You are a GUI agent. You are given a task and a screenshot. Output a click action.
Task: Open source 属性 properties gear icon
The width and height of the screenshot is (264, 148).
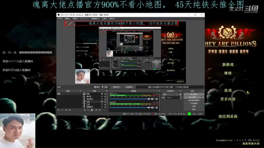(97, 87)
